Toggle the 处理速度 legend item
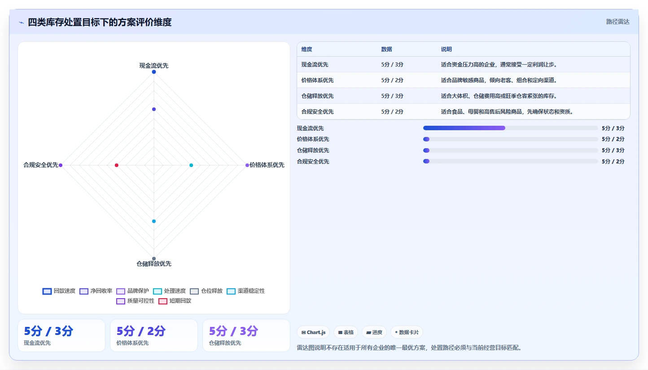 point(170,291)
